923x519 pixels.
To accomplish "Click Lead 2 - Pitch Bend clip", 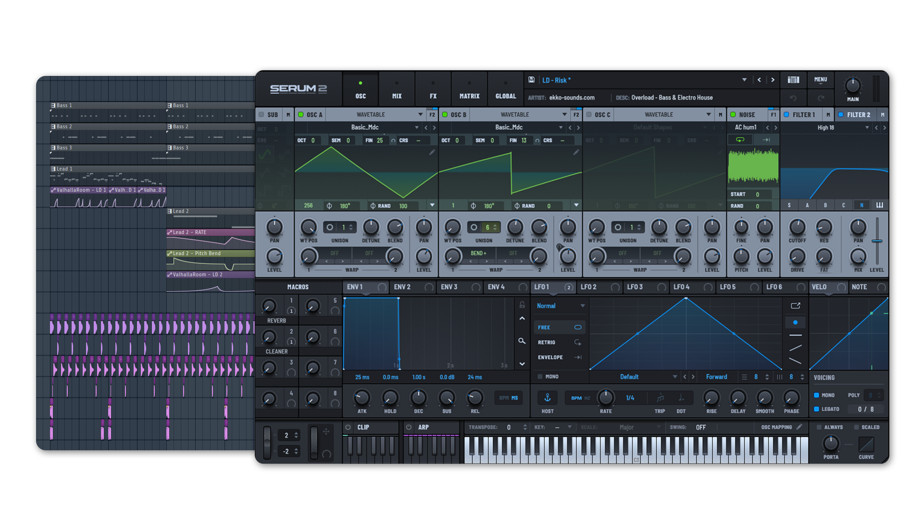I will coord(211,259).
